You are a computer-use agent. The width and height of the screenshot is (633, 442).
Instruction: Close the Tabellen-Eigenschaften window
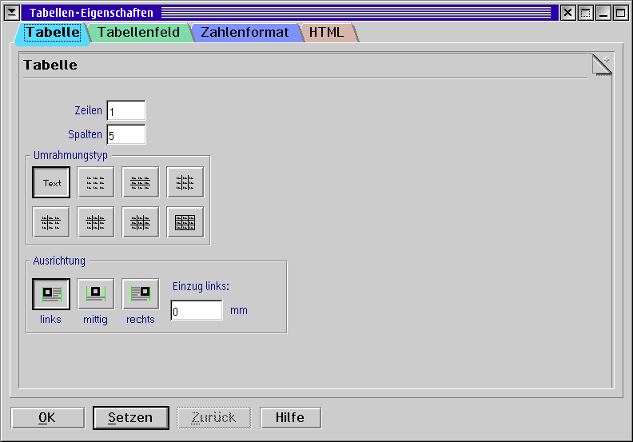click(567, 13)
